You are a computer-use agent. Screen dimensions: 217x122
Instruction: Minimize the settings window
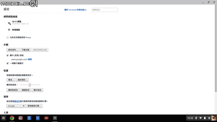203,2
